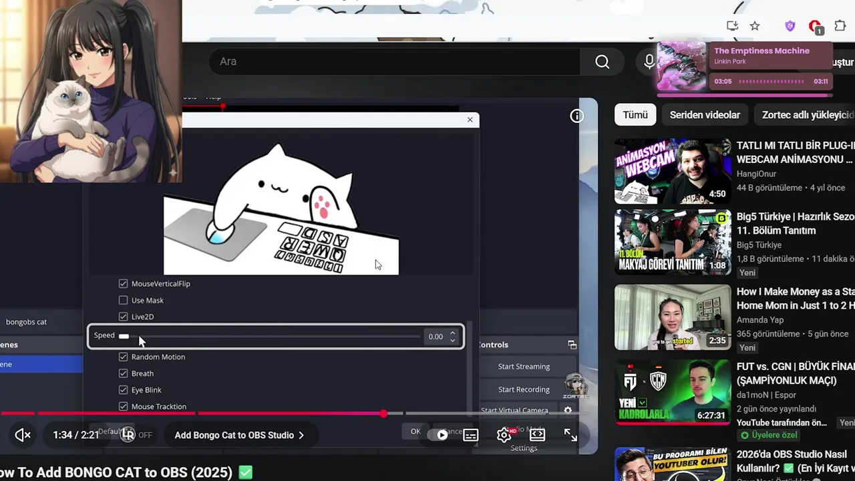The image size is (855, 481).
Task: Open the browser extensions puzzle icon
Action: (x=840, y=26)
